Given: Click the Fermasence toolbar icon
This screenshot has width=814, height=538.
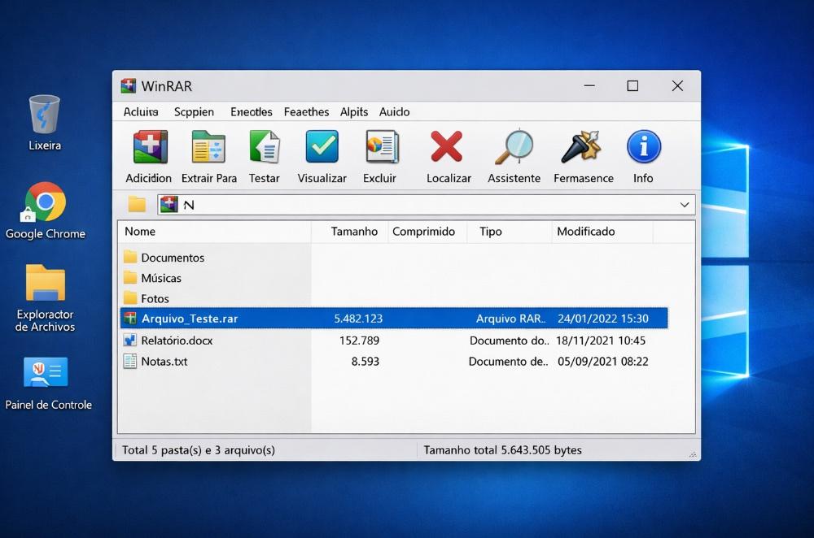Looking at the screenshot, I should click(x=581, y=146).
